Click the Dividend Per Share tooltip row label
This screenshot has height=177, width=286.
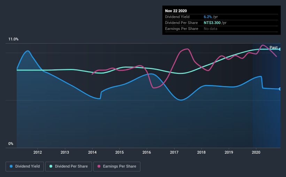point(181,23)
